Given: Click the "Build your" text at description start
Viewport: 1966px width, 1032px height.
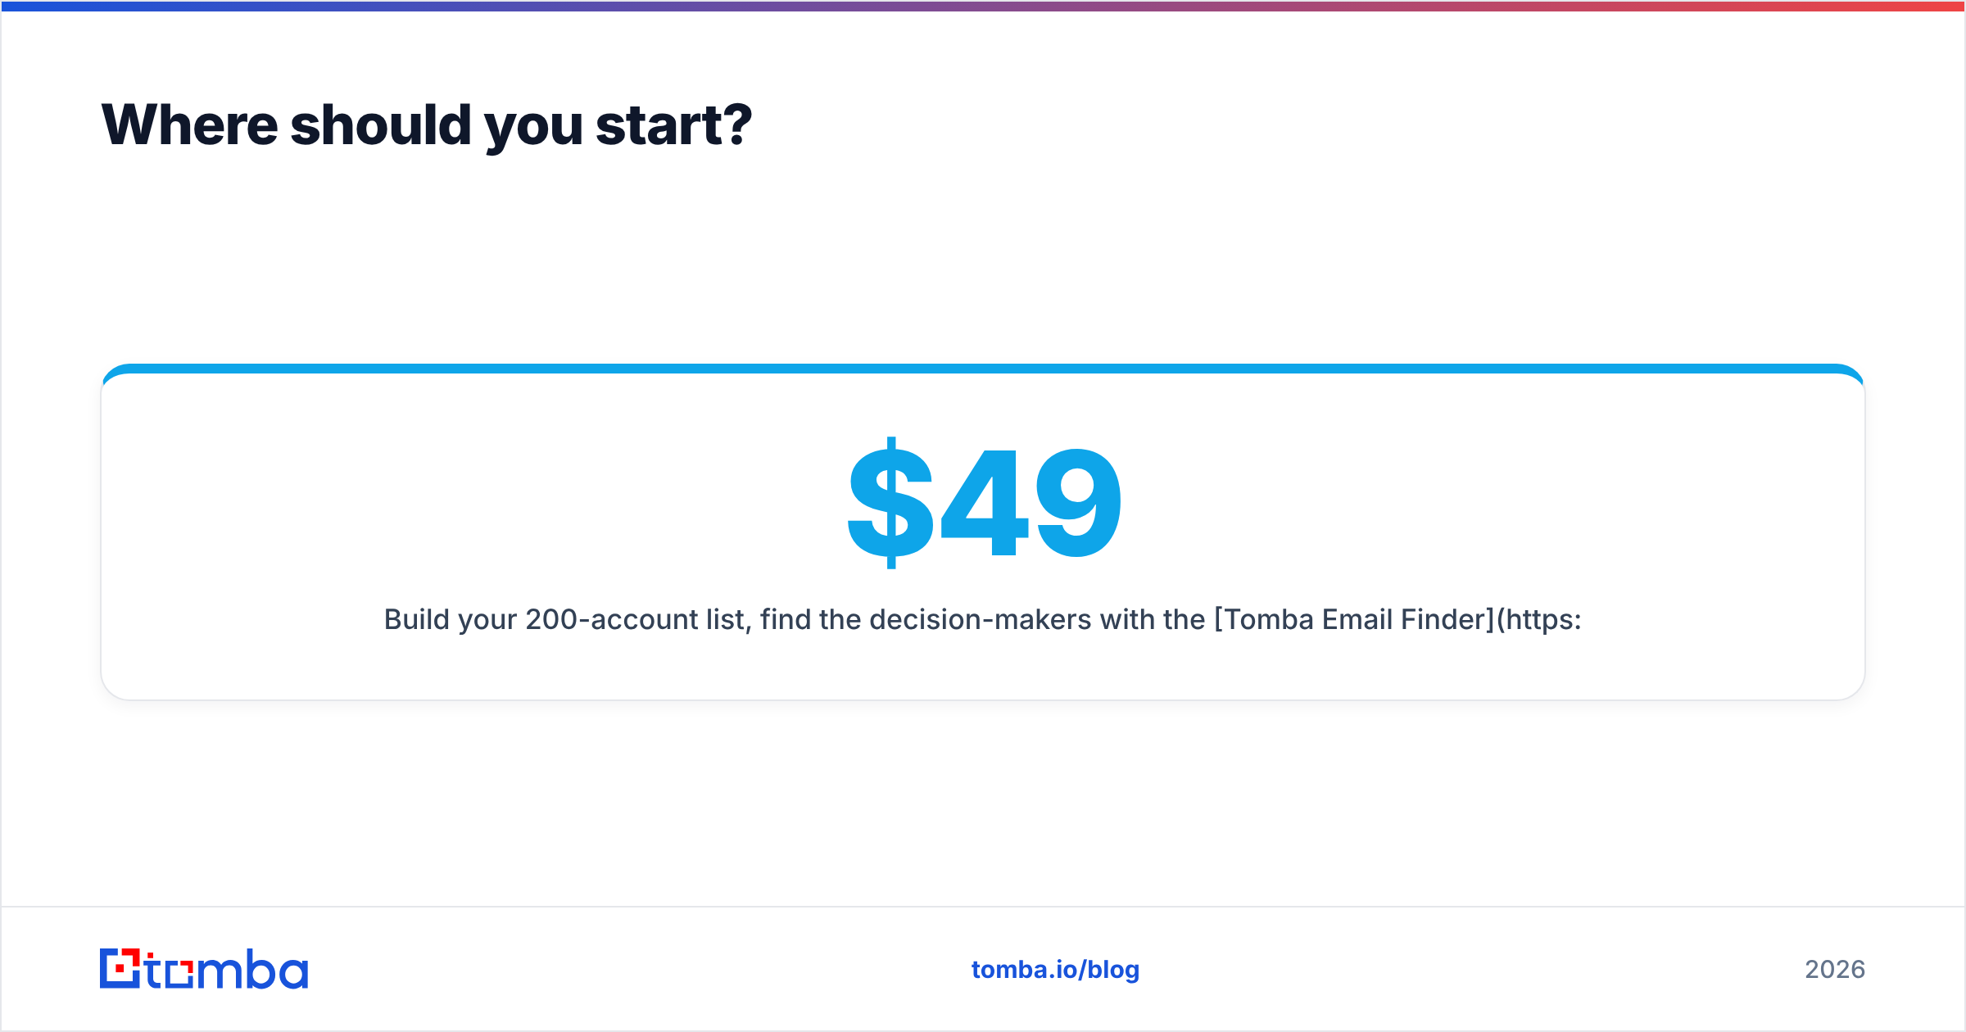Looking at the screenshot, I should tap(451, 620).
